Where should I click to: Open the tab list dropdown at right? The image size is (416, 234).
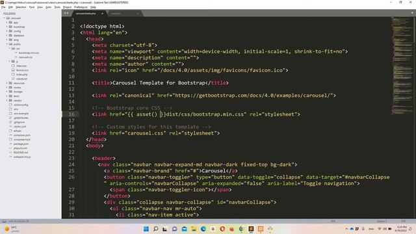click(x=412, y=13)
